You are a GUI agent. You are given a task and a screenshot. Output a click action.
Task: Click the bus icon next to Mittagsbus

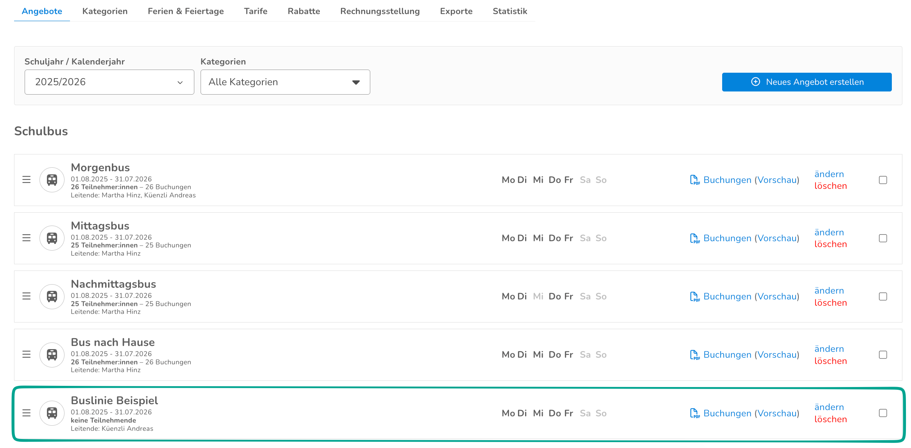(52, 238)
